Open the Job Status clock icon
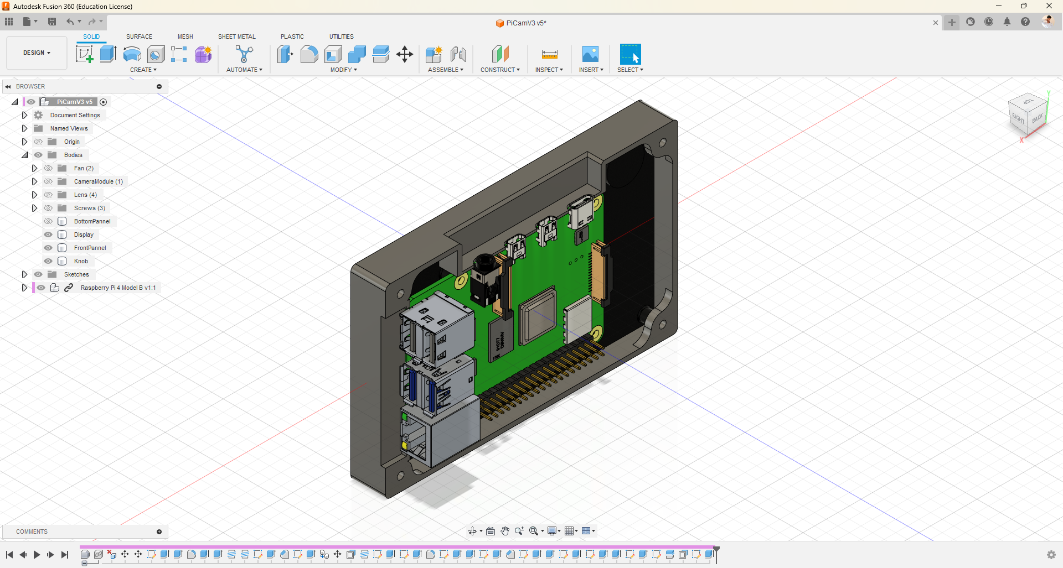Screen dimensions: 1063x568 (x=989, y=22)
